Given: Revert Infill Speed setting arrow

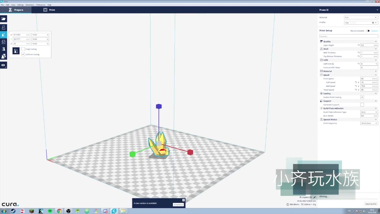Looking at the screenshot, I should (356, 82).
